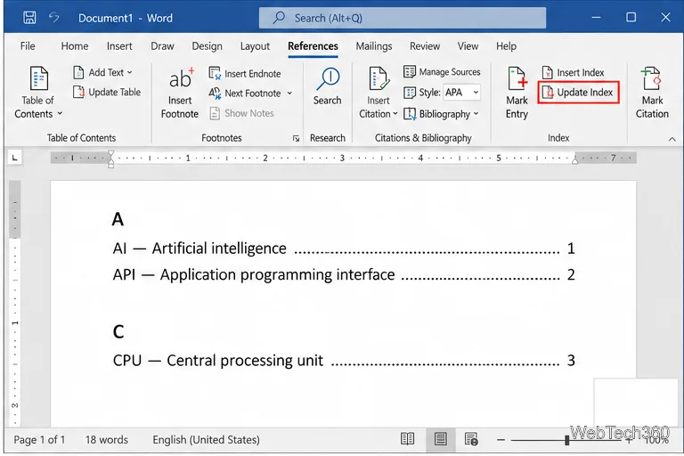Click Mark Entry in Index group
The image size is (684, 456).
point(517,93)
